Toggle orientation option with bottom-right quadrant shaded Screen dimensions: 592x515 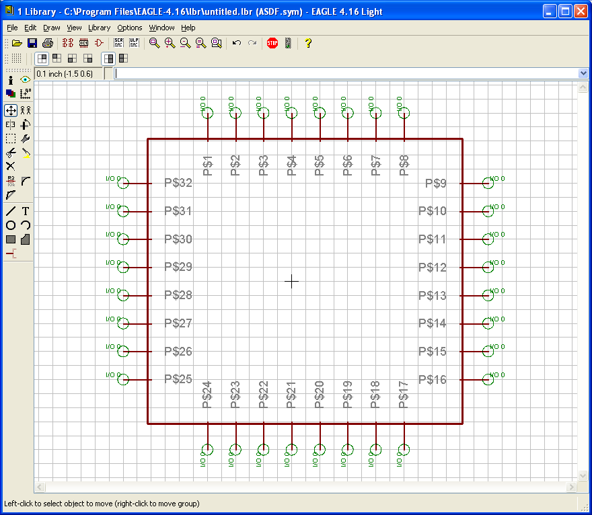pos(88,58)
